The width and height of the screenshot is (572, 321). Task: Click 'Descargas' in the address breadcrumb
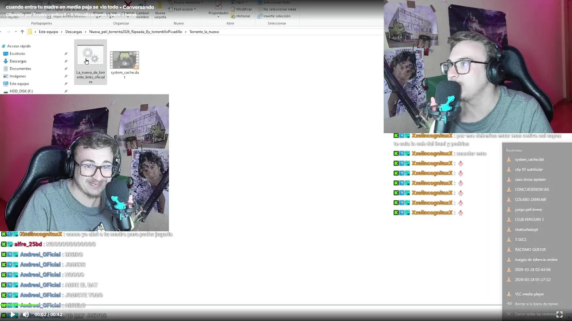point(73,32)
